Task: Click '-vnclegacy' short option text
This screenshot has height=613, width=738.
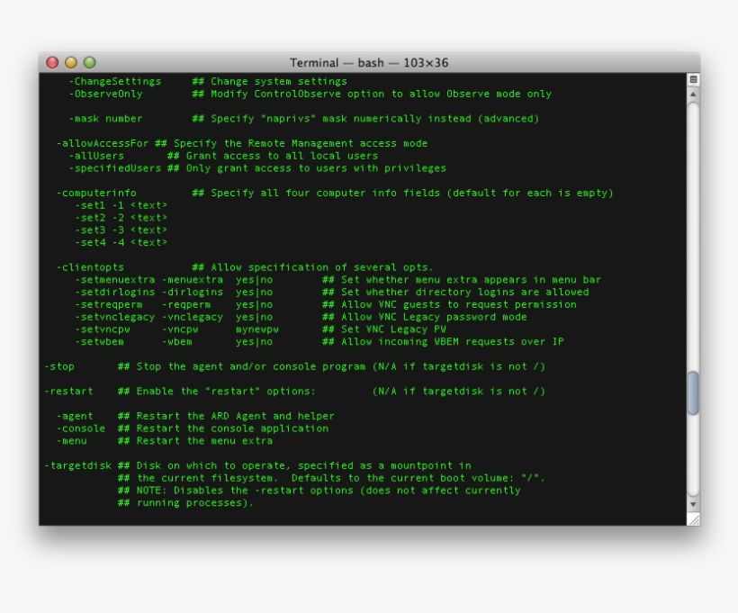Action: click(x=192, y=317)
